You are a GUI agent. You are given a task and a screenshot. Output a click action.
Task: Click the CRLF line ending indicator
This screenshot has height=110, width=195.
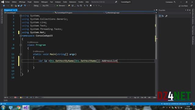(154, 97)
